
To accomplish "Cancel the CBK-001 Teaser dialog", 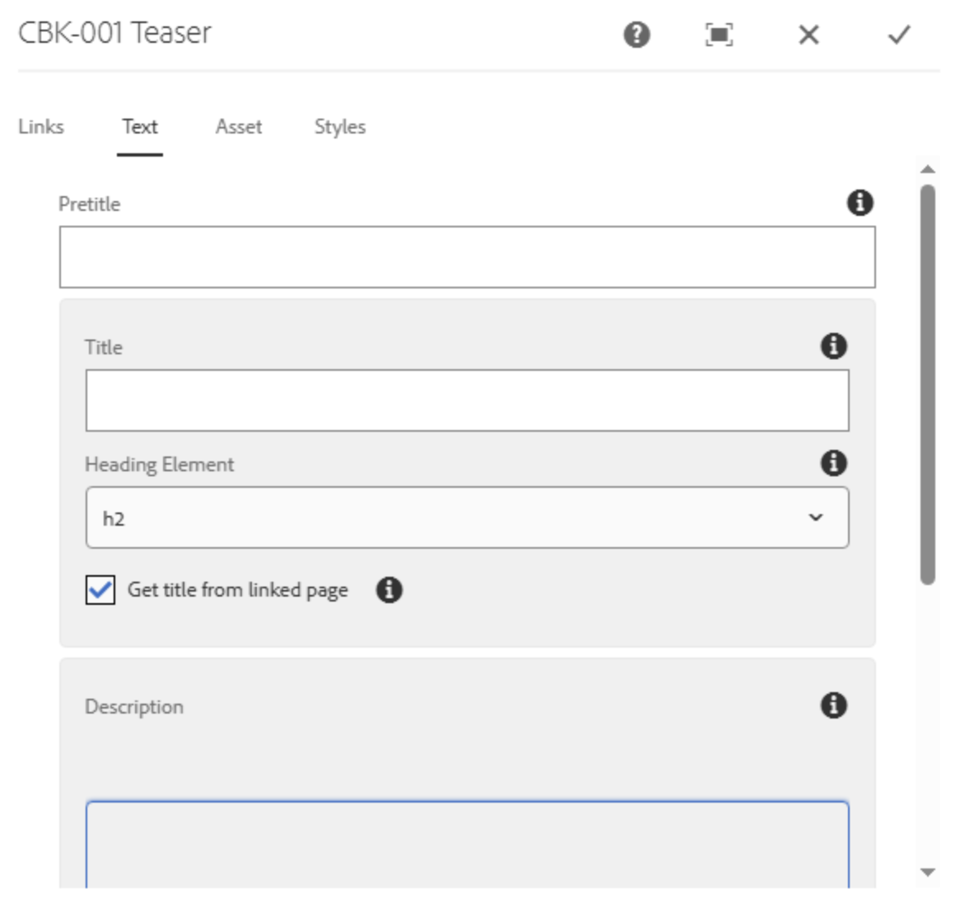I will [809, 35].
